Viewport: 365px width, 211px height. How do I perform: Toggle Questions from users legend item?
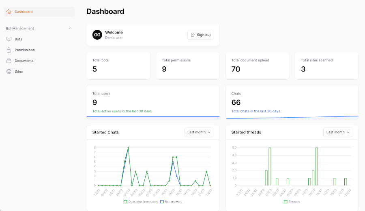click(x=141, y=201)
